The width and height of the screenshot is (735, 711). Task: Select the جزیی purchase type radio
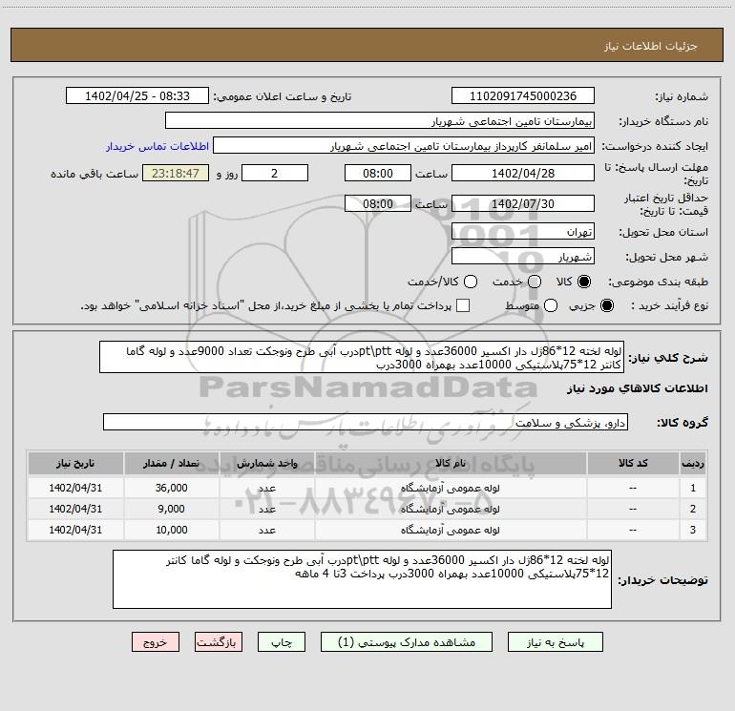click(x=607, y=305)
